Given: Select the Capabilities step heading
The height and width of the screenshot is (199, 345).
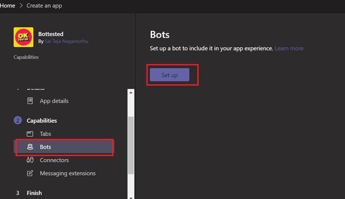Looking at the screenshot, I should [x=42, y=121].
